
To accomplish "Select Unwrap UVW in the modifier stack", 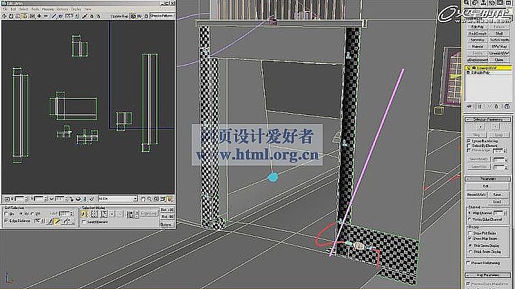I will pos(488,68).
